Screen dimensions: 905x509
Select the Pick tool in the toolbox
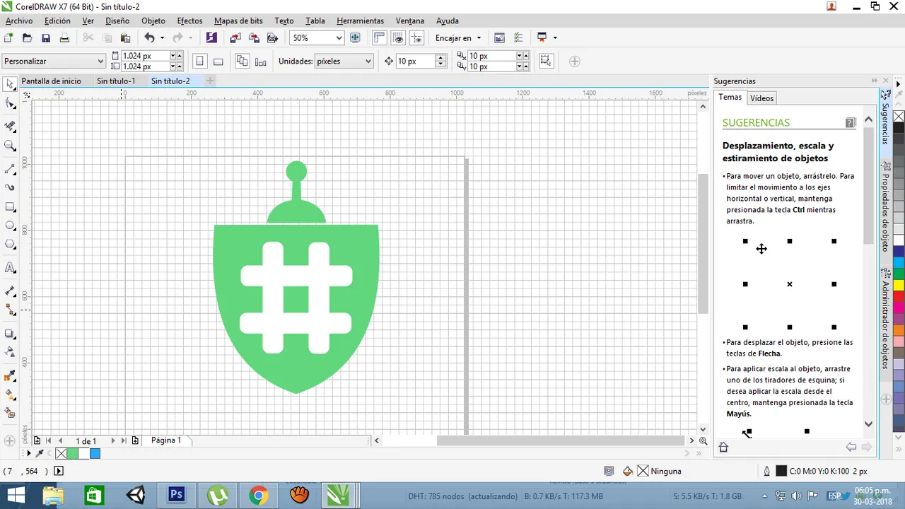(x=10, y=85)
